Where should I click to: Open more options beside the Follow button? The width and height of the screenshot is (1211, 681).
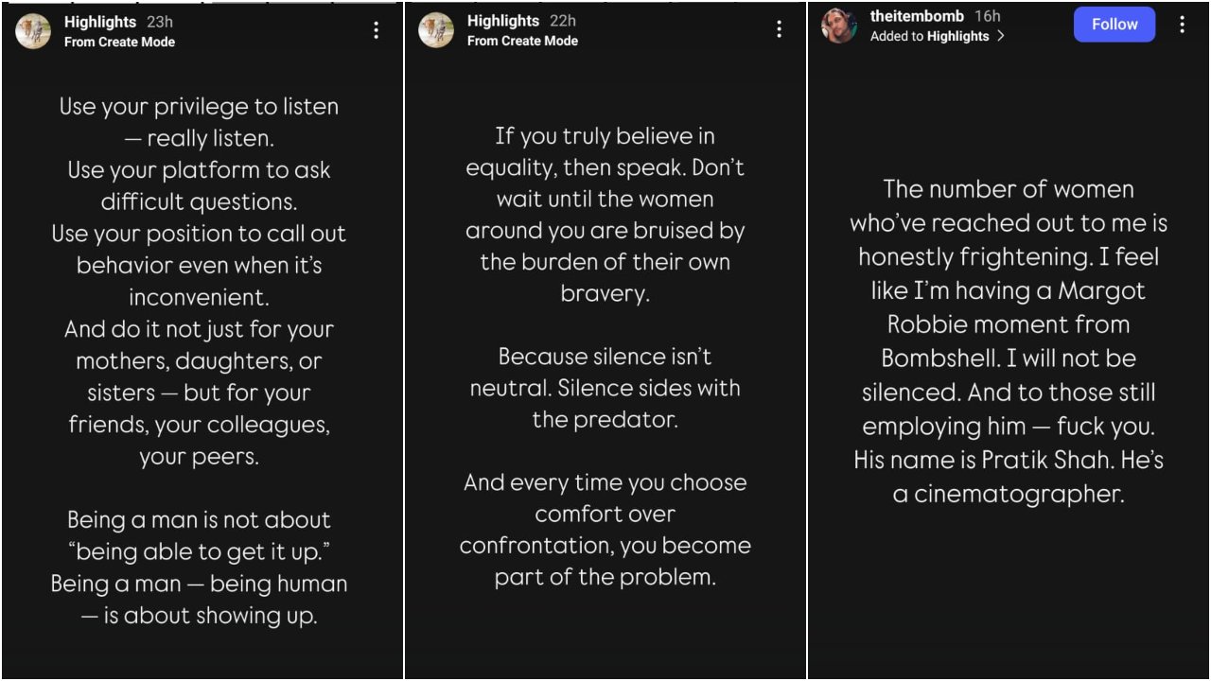click(x=1182, y=25)
